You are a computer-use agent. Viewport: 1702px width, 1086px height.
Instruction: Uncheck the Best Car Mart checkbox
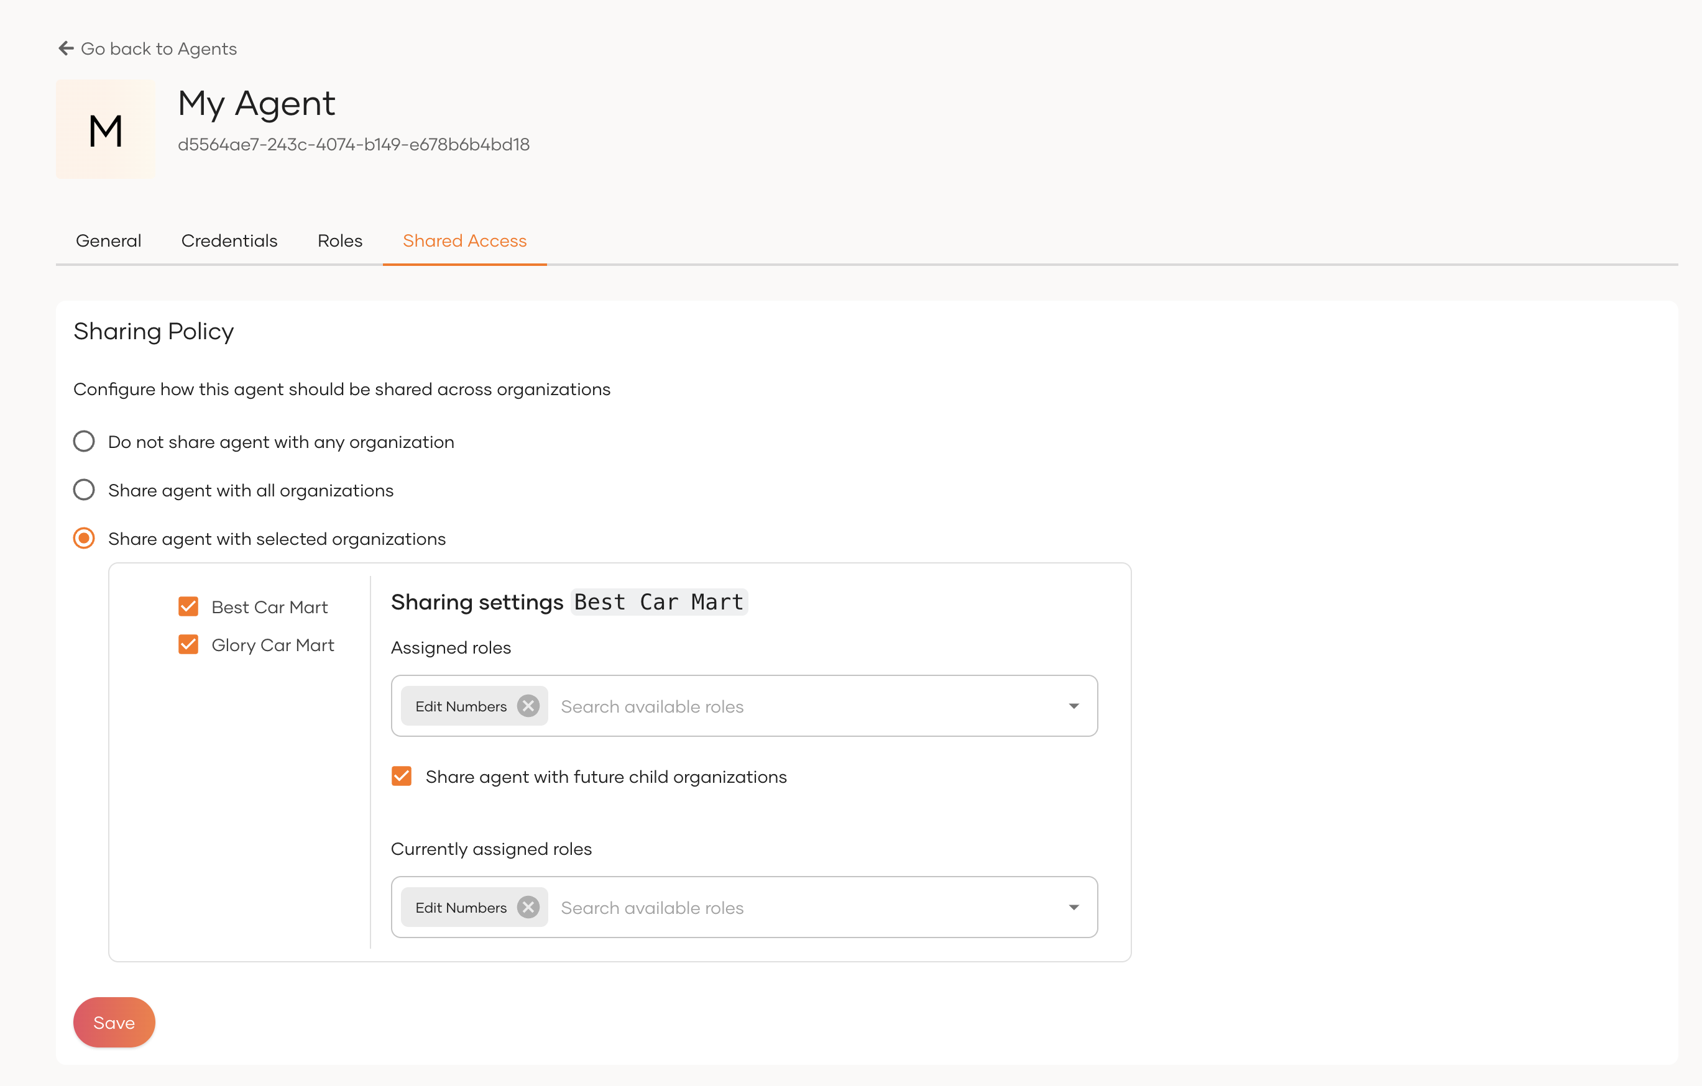point(188,607)
